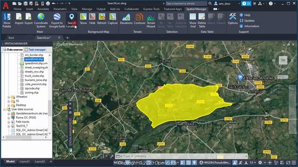This screenshot has width=298, height=167.
Task: Open the undo history dropdown arrow
Action: tap(58, 3)
